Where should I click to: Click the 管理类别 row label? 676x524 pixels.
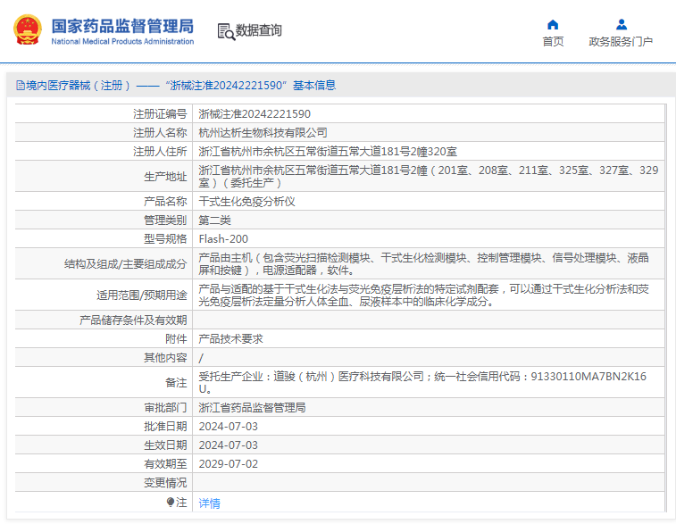pyautogui.click(x=165, y=220)
